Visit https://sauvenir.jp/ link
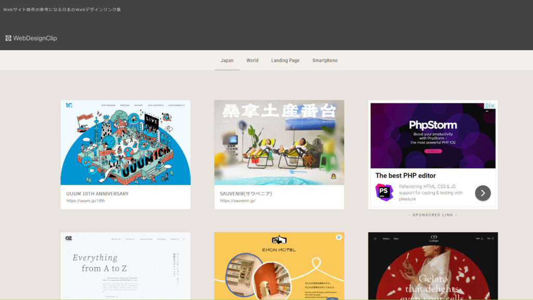 pyautogui.click(x=238, y=201)
